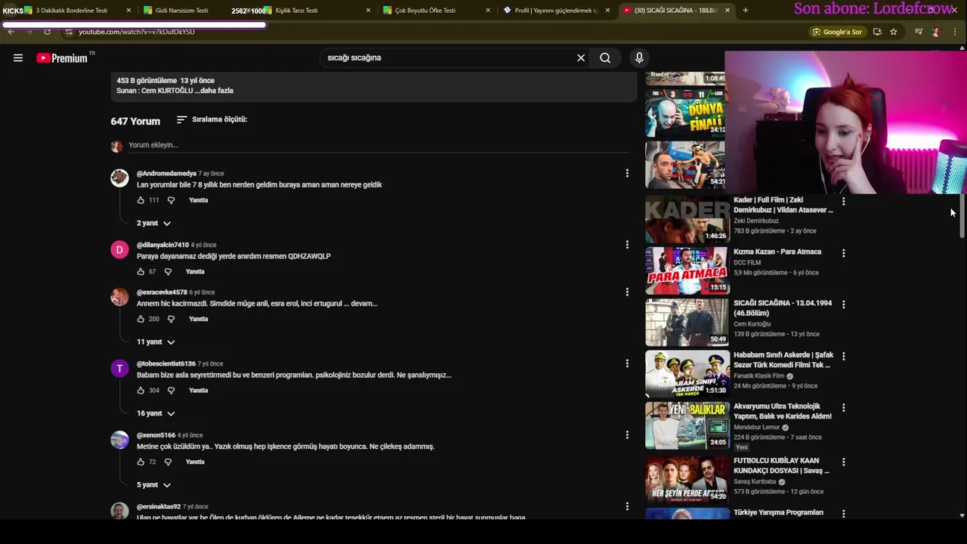Like the comment by @dilanyalcin7410
The width and height of the screenshot is (967, 544).
(x=141, y=272)
